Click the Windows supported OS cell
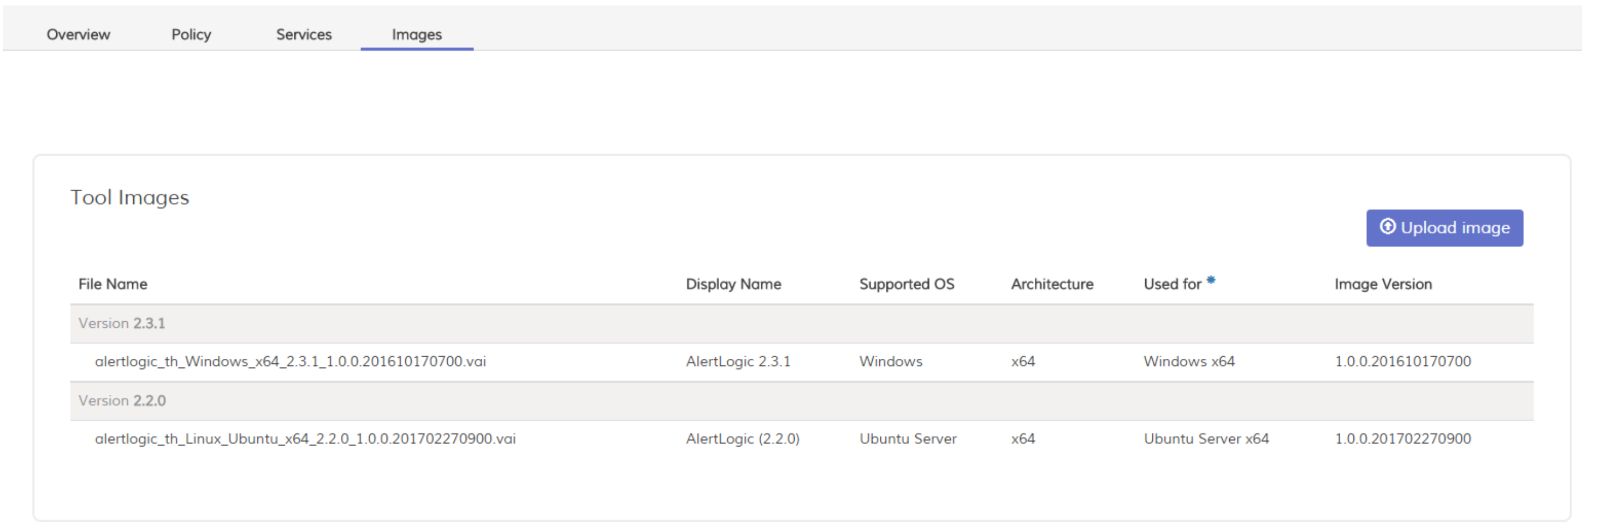The width and height of the screenshot is (1611, 532). click(891, 362)
